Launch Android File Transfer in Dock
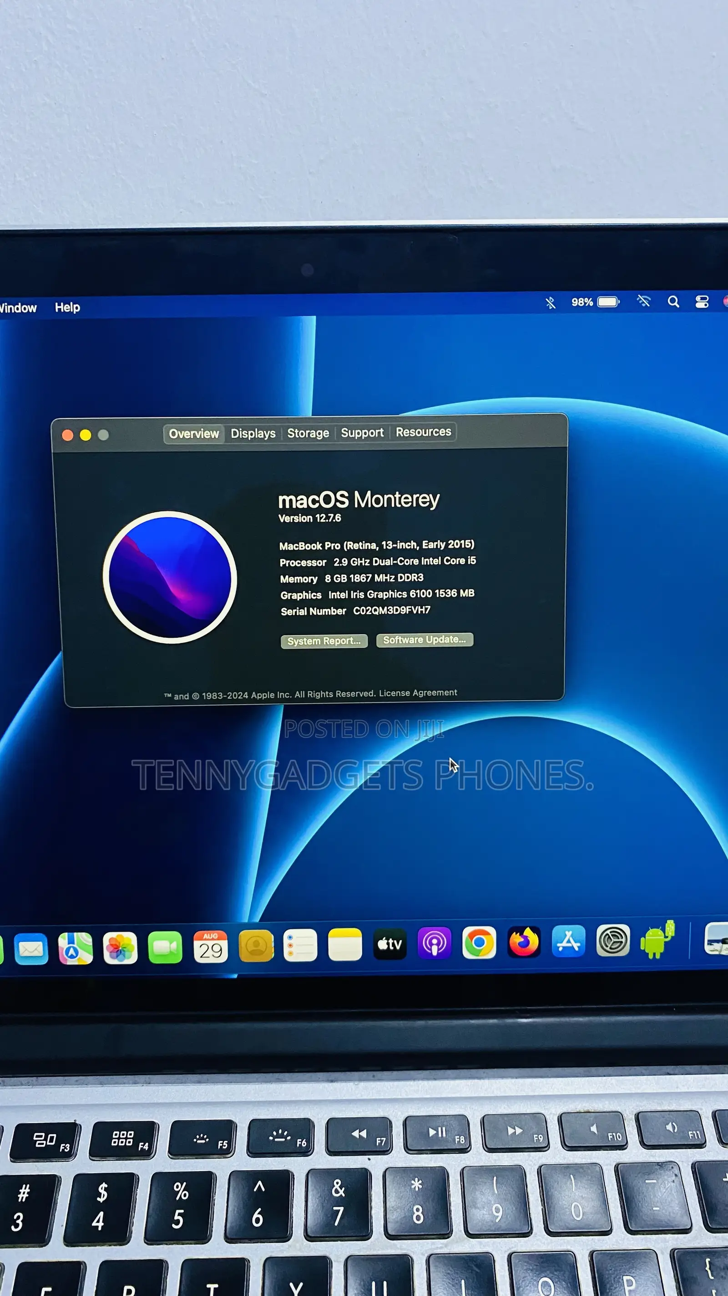 [657, 939]
